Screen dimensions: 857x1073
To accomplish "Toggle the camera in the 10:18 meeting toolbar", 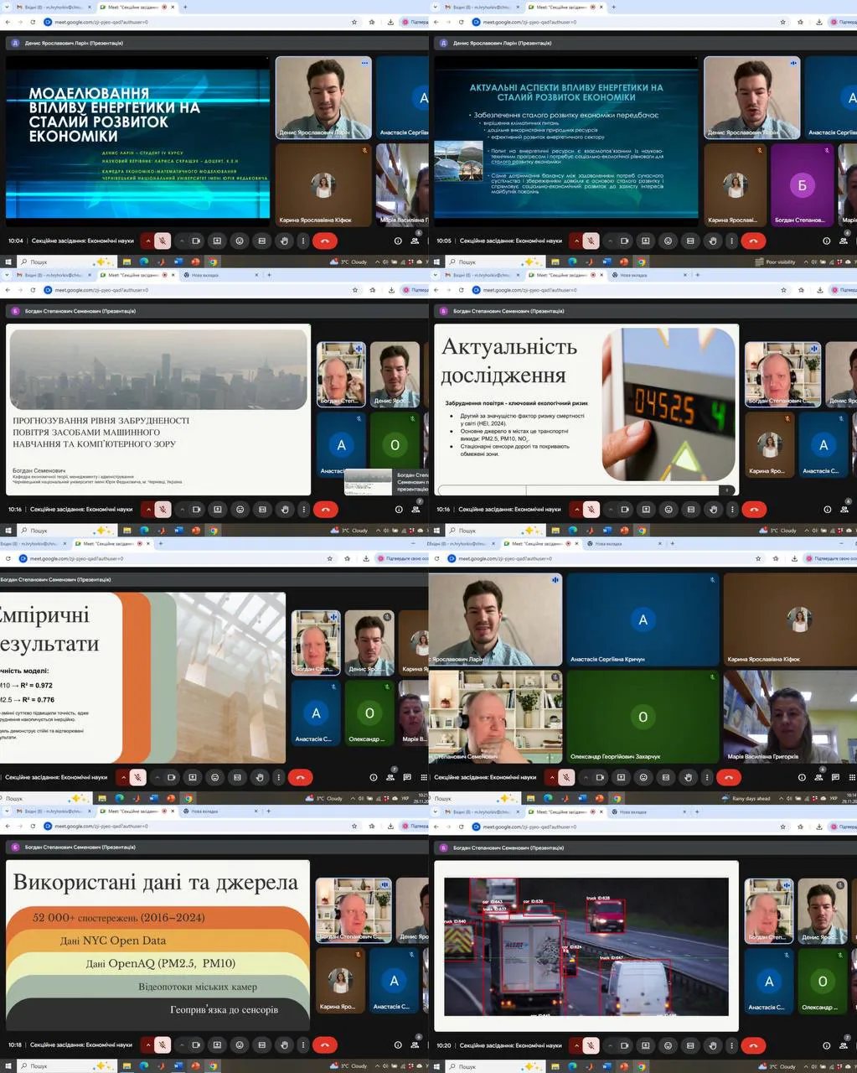I will 196,1045.
